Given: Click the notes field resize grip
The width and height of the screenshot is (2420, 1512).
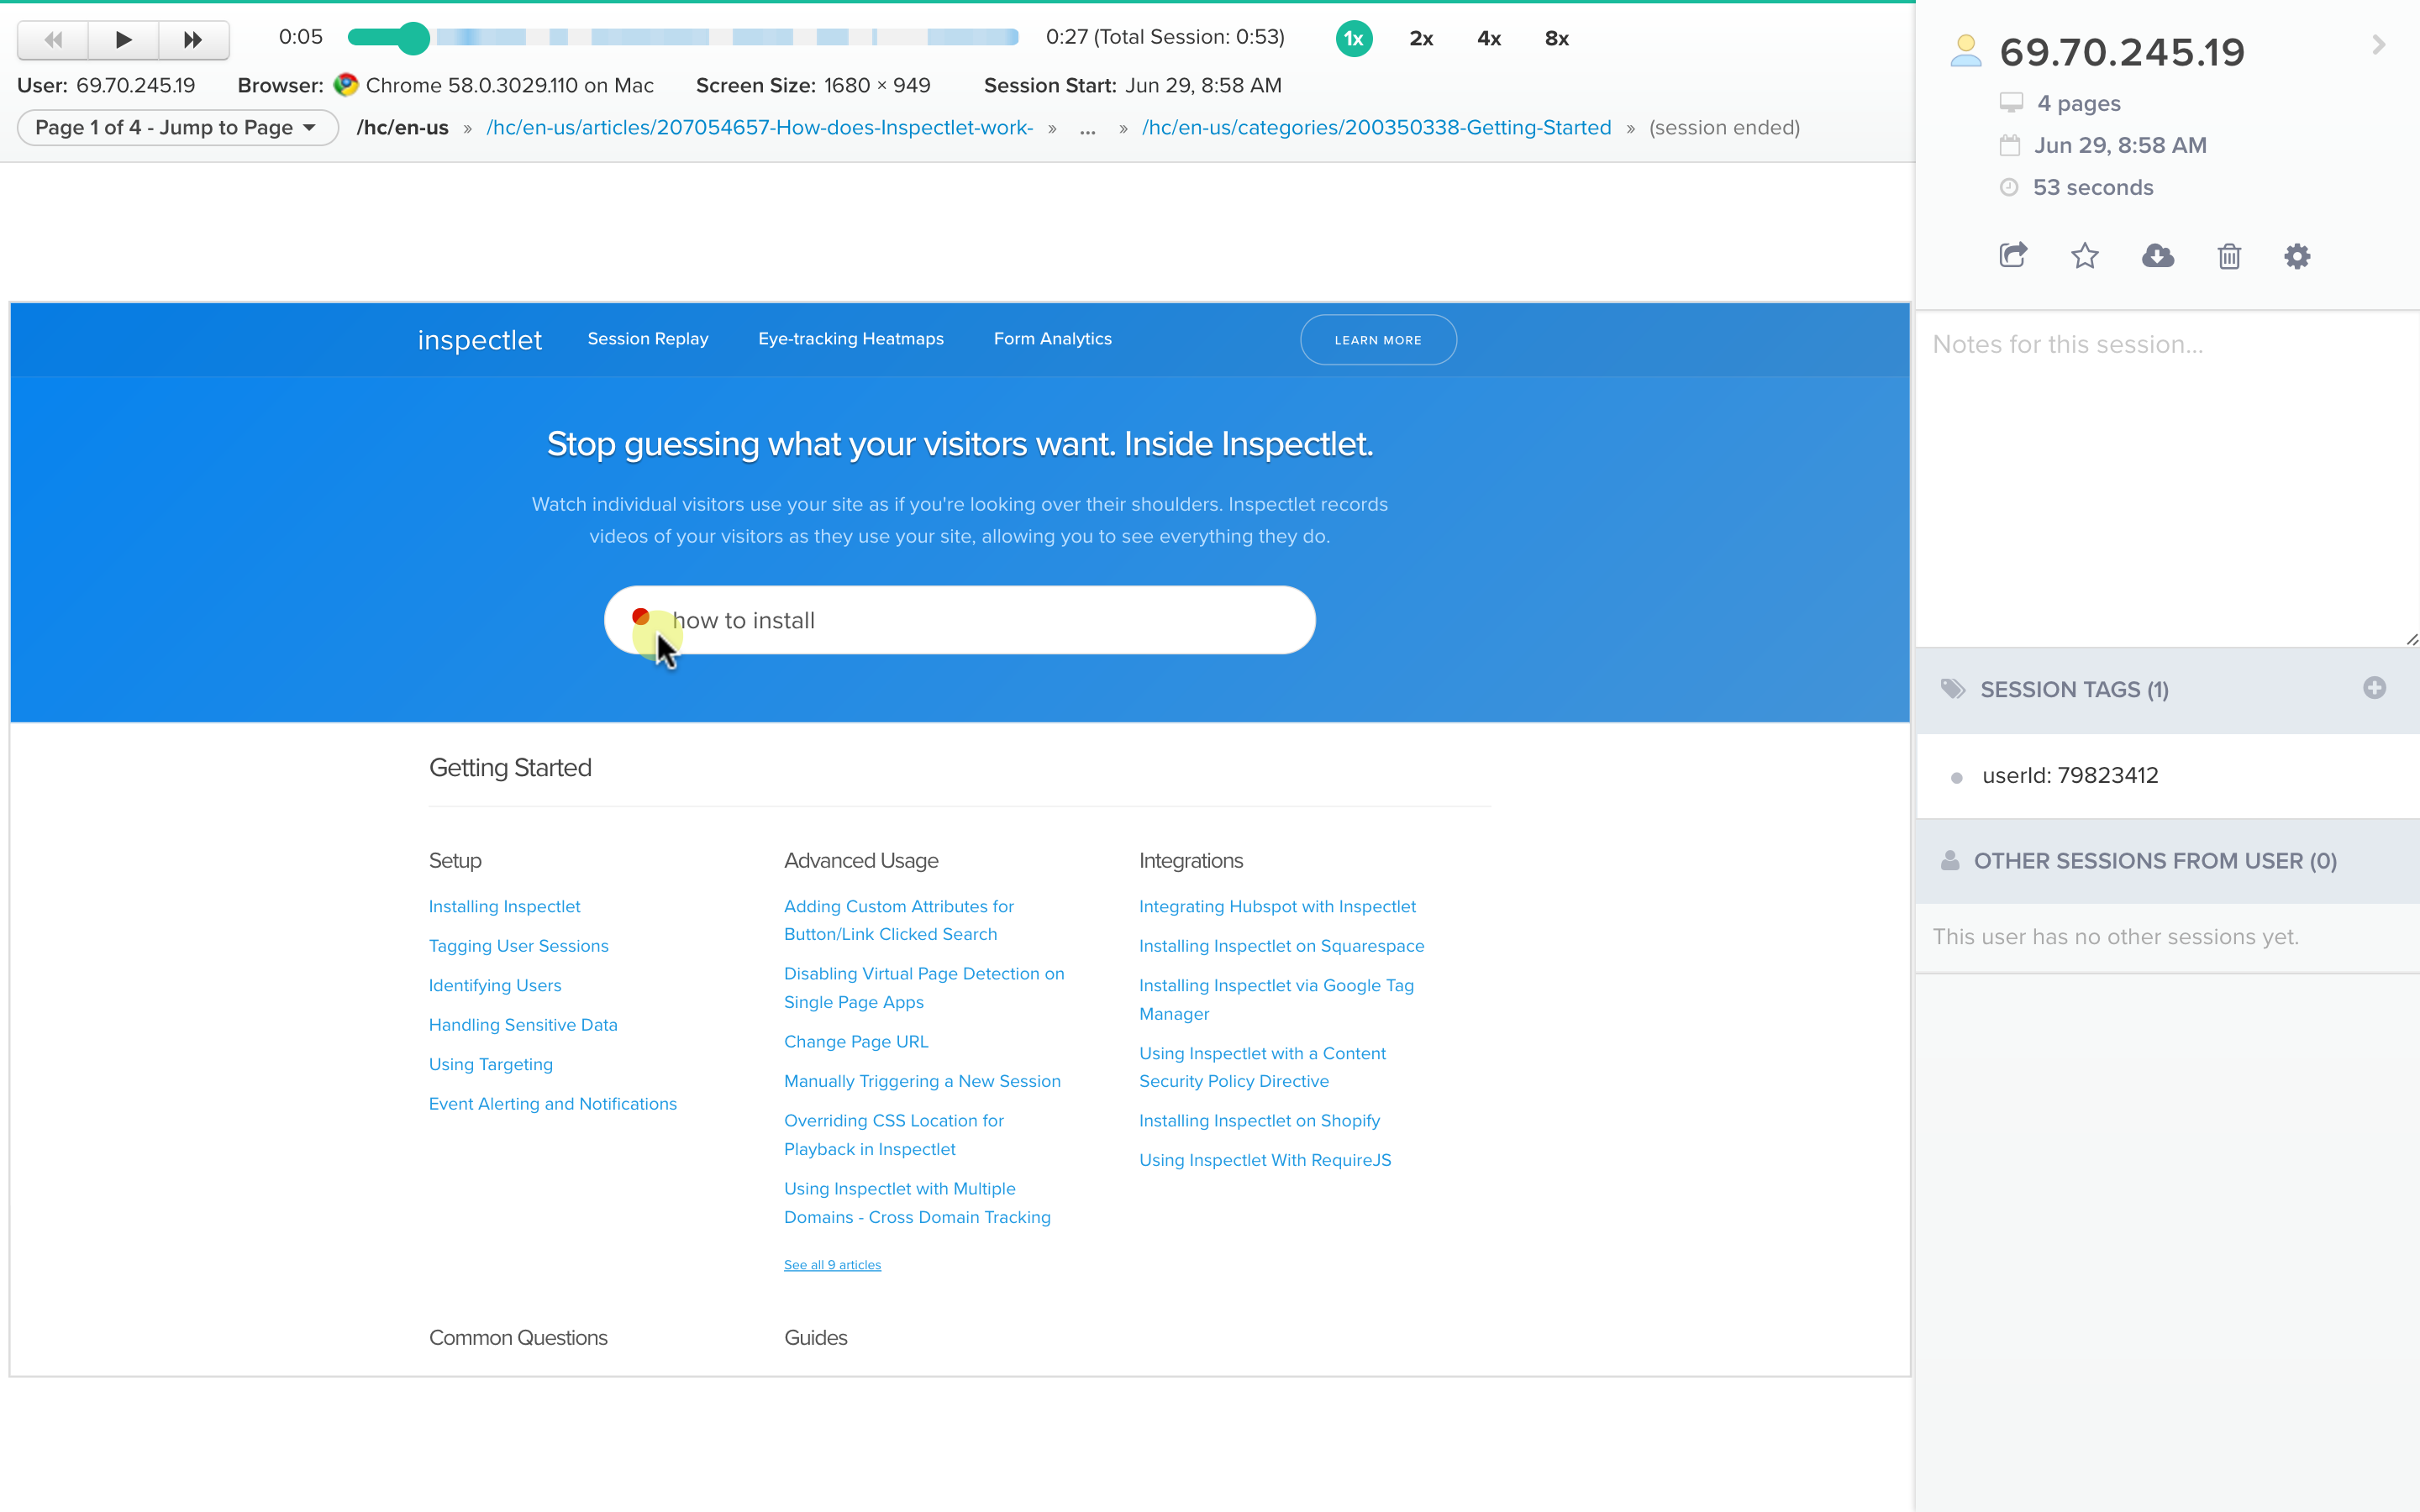Looking at the screenshot, I should [x=2411, y=640].
